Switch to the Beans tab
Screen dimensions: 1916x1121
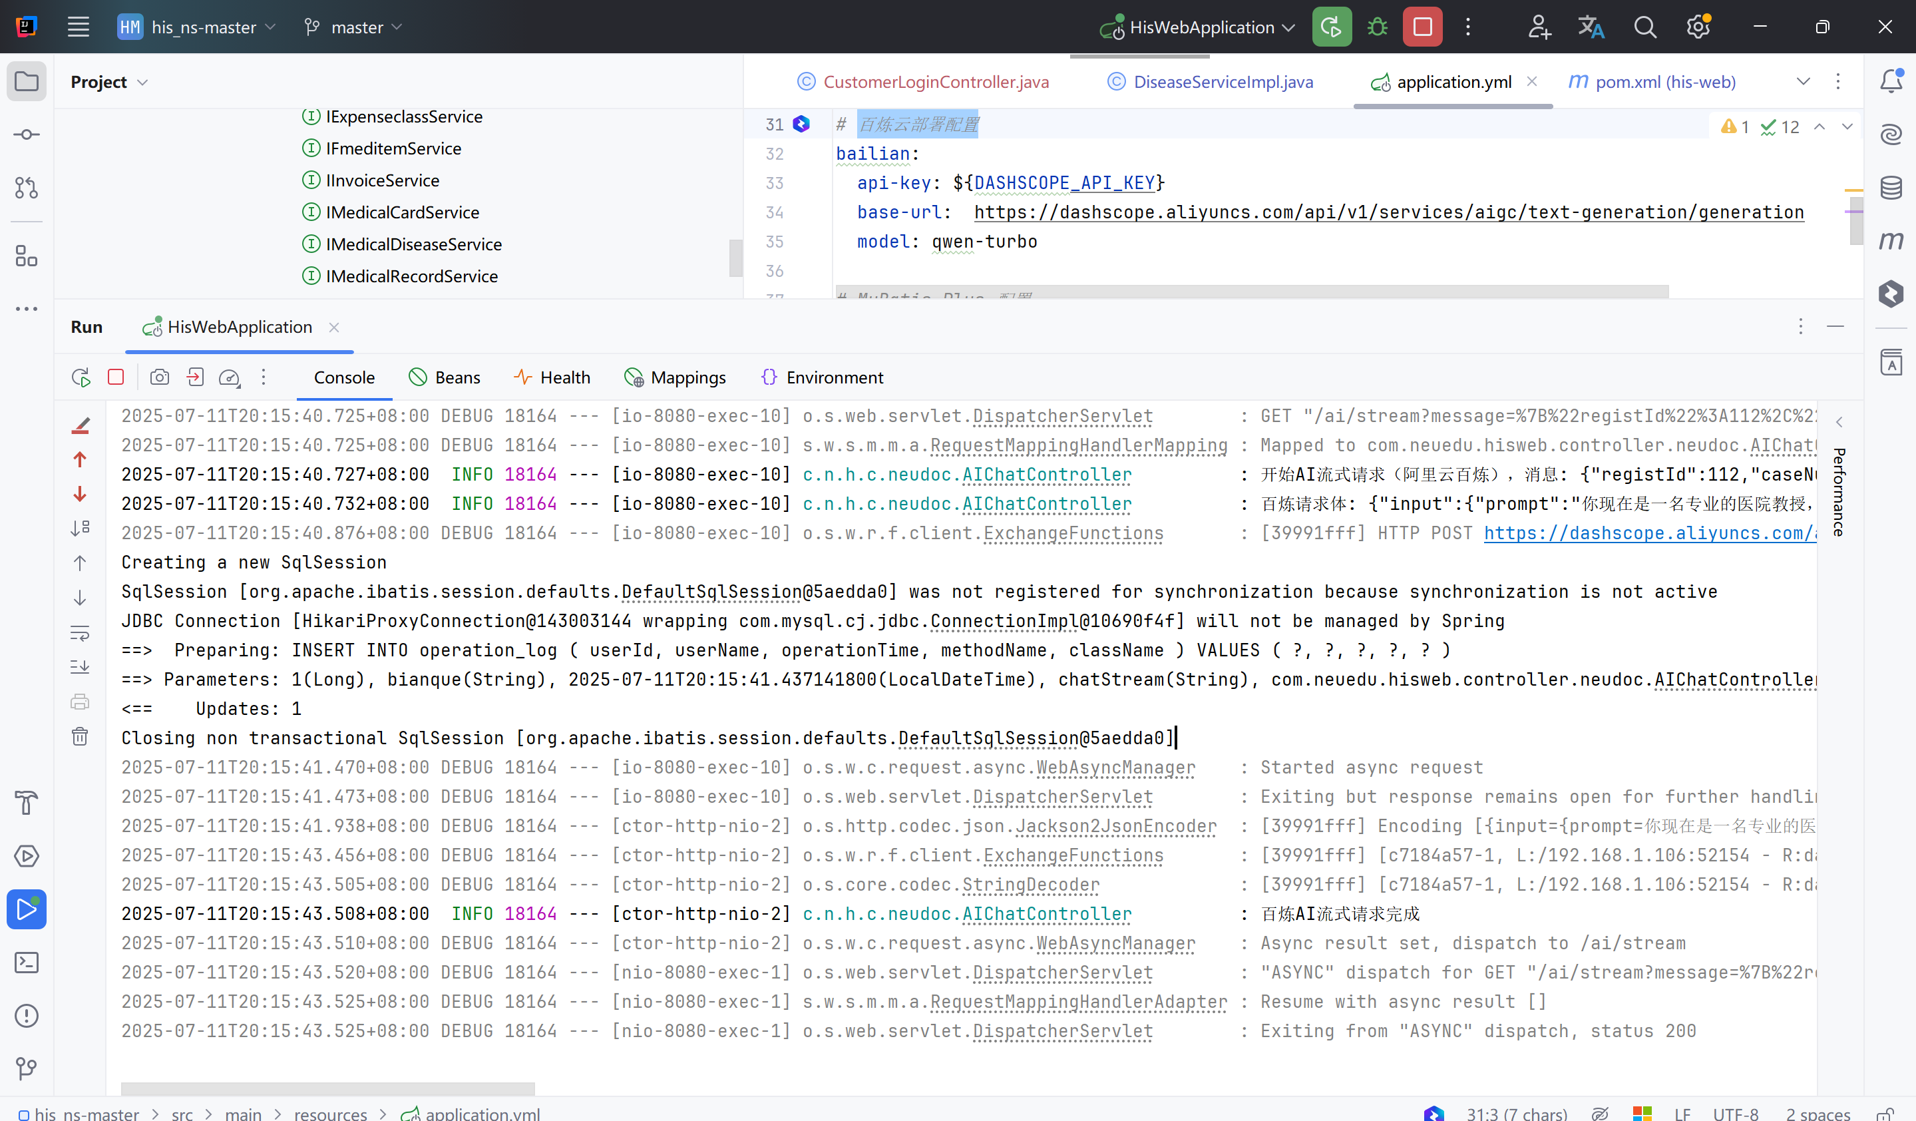(445, 377)
